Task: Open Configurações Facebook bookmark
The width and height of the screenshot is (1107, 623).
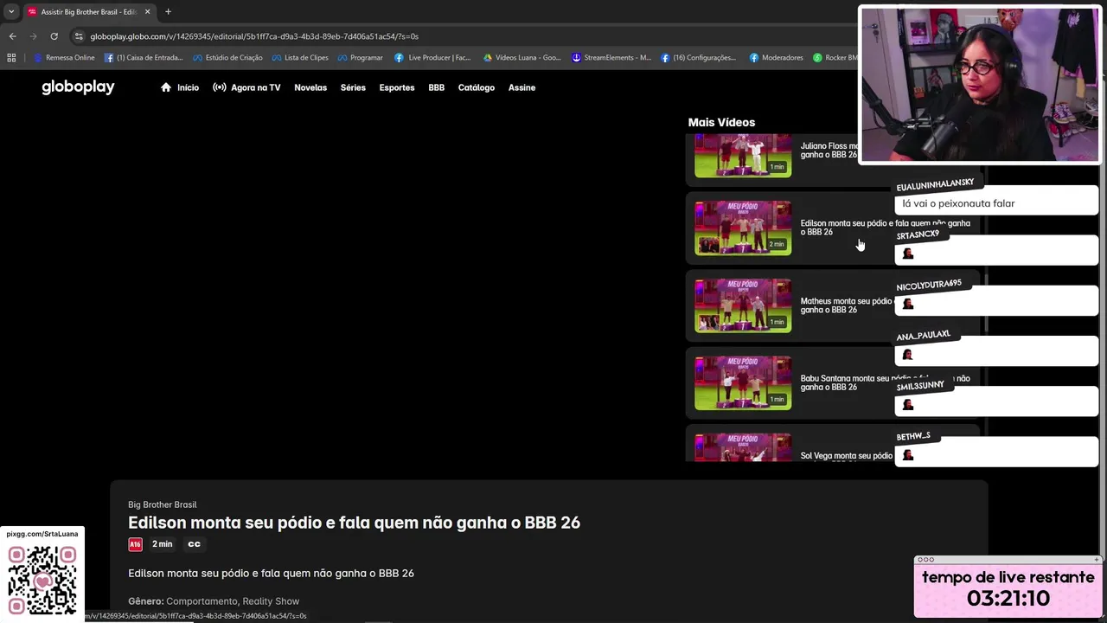Action: point(698,58)
